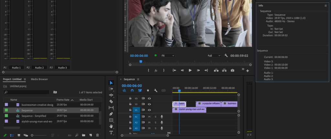Open the Fit zoom level dropdown
The width and height of the screenshot is (331, 139).
(x=168, y=56)
